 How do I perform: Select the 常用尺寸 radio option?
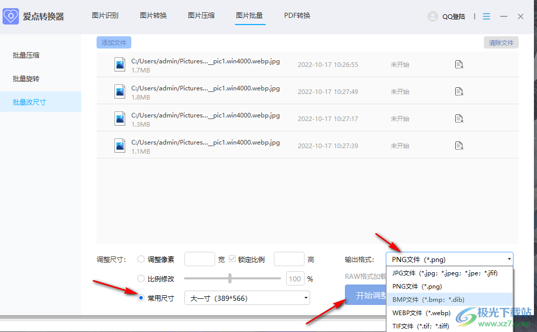(141, 298)
